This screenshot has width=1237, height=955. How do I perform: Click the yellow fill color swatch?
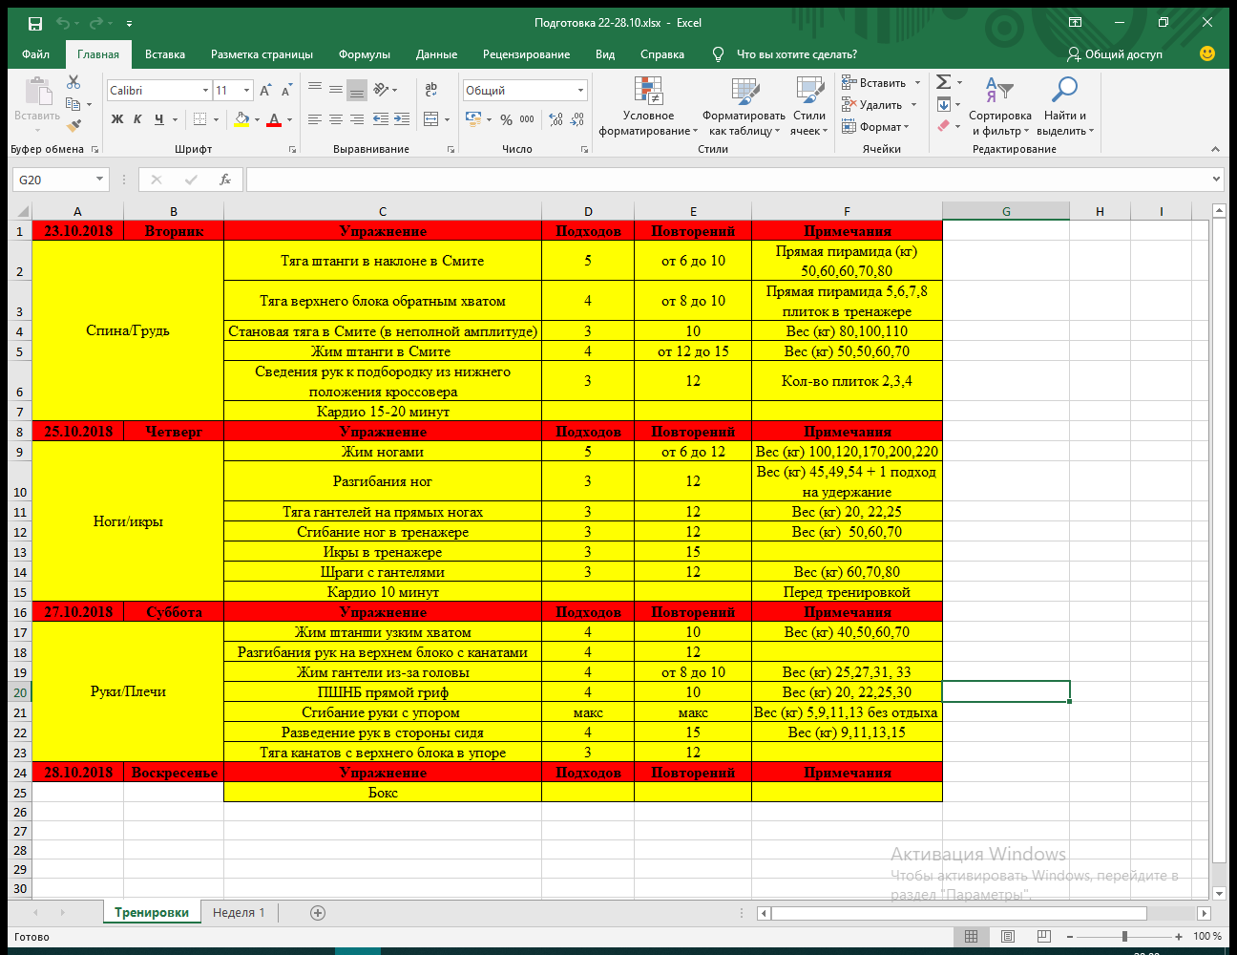[241, 119]
